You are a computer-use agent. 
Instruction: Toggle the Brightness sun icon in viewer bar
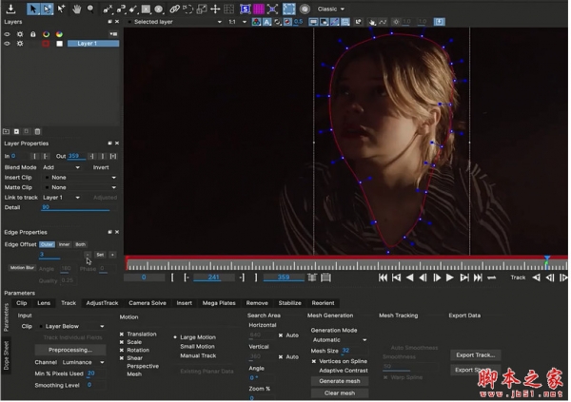[x=396, y=22]
